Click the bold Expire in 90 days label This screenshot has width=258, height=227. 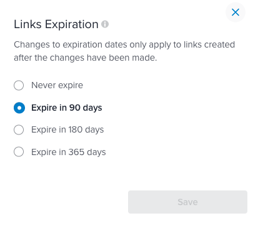pyautogui.click(x=67, y=108)
